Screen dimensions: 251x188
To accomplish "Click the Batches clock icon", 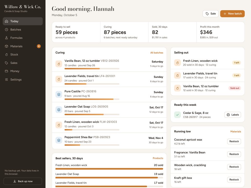I will [6, 30].
